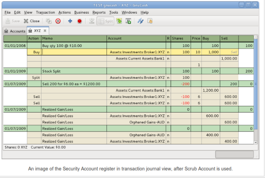The image size is (265, 178).
Task: Open the Edit menu
Action: 17,12
